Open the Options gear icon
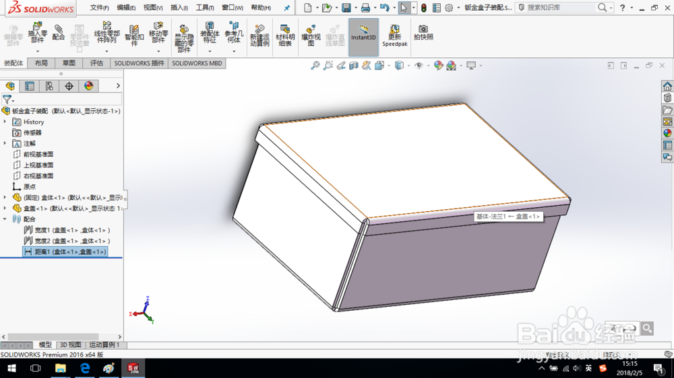This screenshot has height=378, width=674. (x=449, y=7)
